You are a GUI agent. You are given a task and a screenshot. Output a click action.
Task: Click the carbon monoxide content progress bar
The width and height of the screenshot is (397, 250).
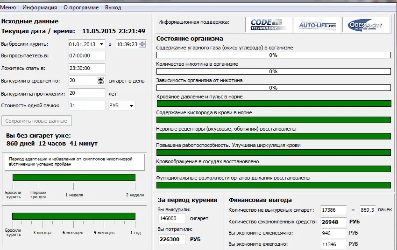(x=273, y=55)
